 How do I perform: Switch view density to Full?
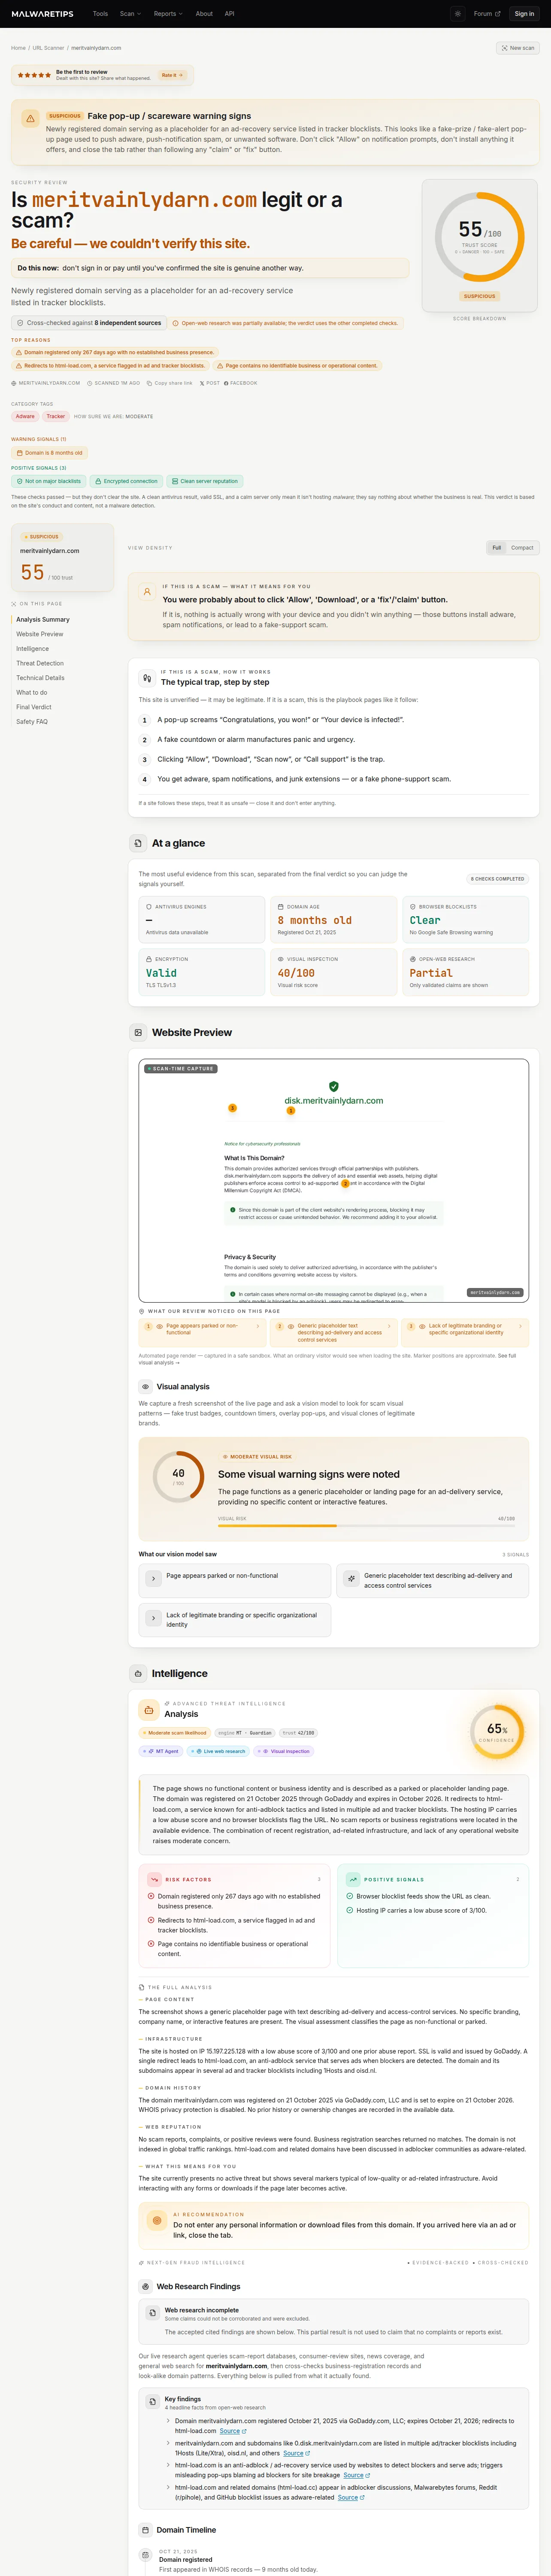496,548
